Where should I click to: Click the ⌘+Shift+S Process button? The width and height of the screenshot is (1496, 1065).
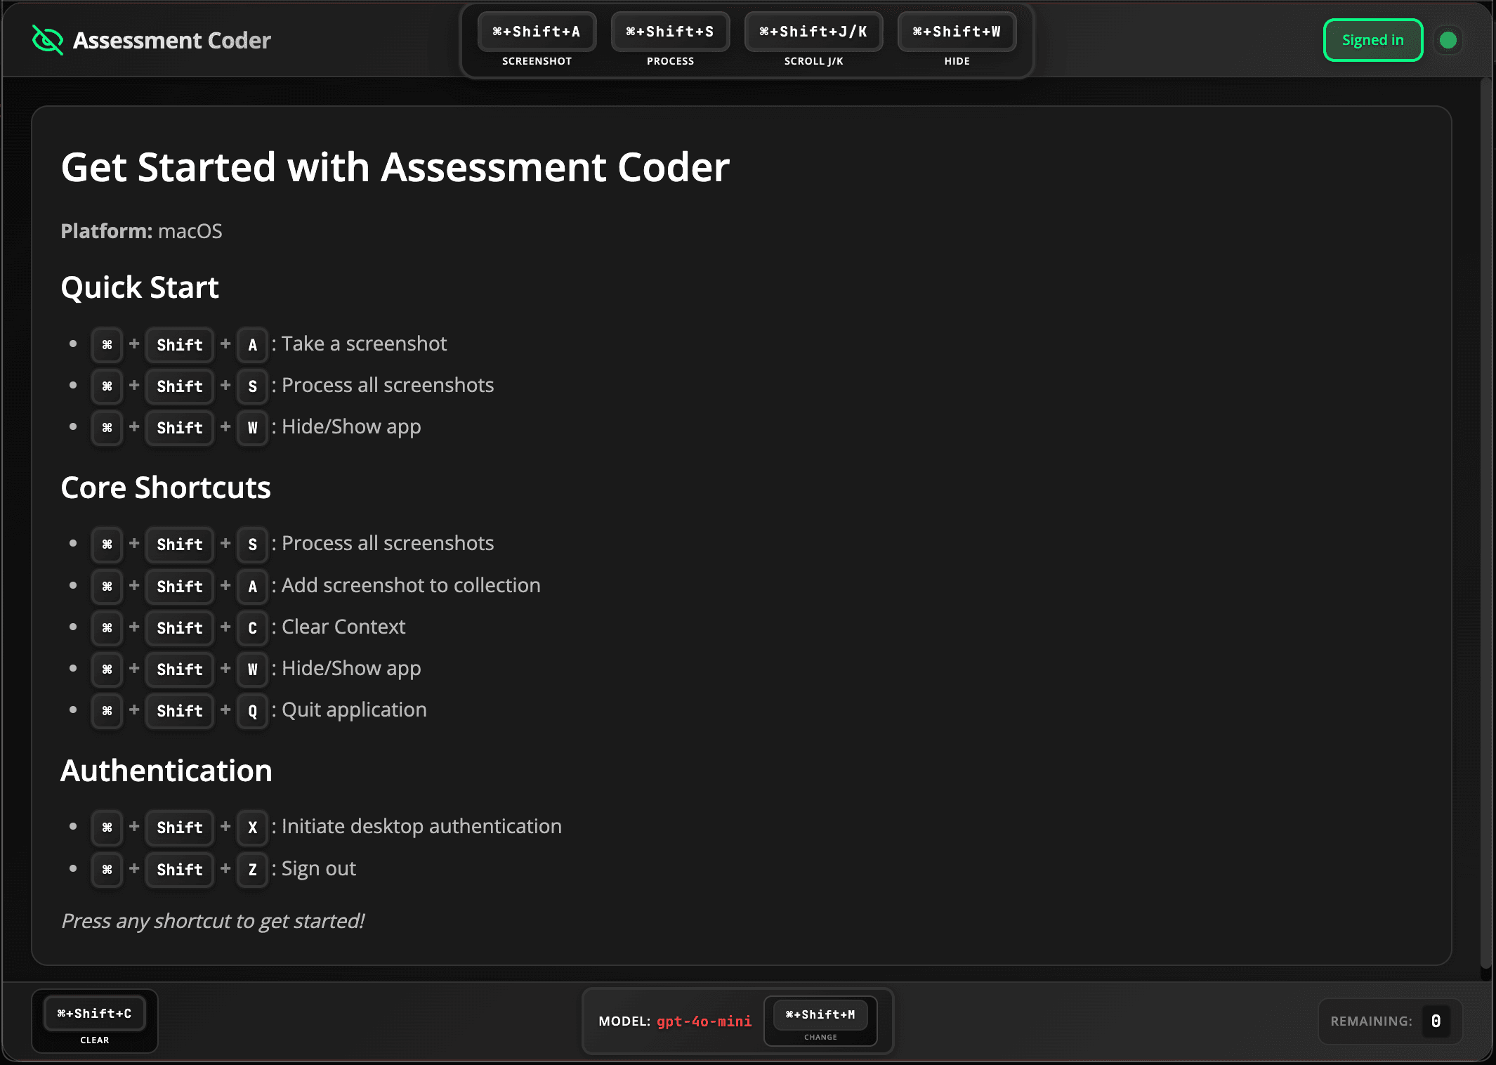670,32
